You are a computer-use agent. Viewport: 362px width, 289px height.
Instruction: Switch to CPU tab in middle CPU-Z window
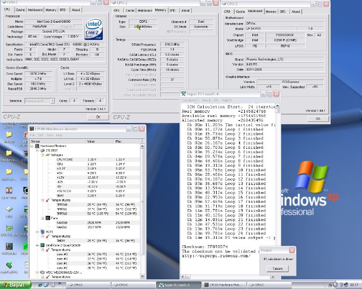117,11
